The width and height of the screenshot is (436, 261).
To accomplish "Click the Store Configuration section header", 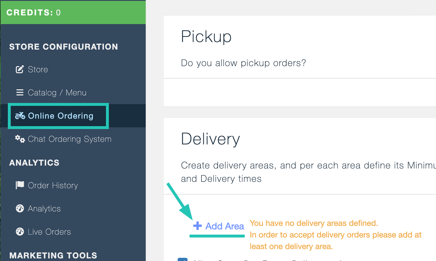I will click(x=64, y=47).
